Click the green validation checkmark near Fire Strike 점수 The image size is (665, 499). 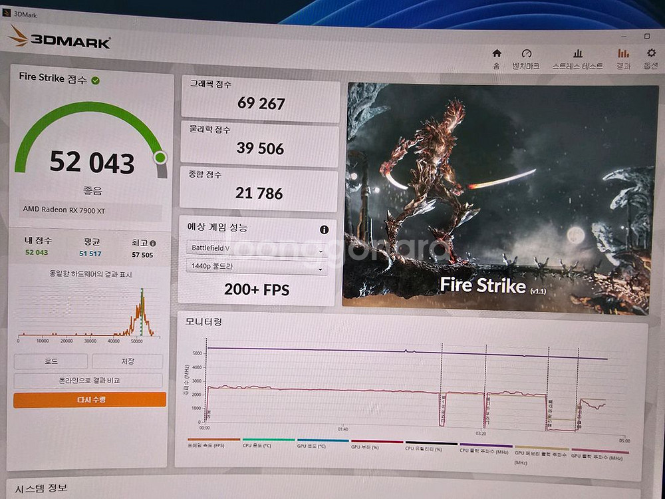[96, 80]
